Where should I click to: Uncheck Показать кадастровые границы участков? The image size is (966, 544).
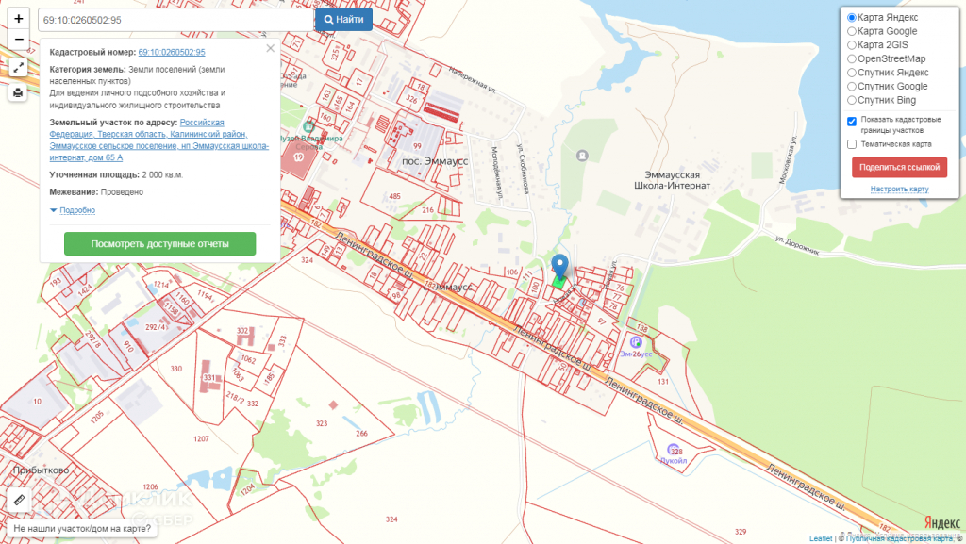point(852,121)
